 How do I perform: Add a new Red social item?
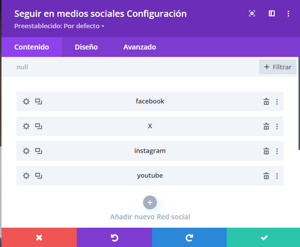point(150,202)
